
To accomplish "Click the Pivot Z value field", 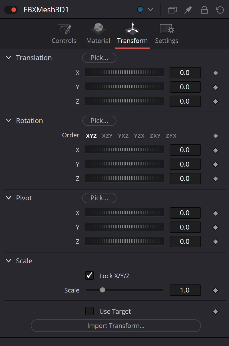I will [x=185, y=242].
